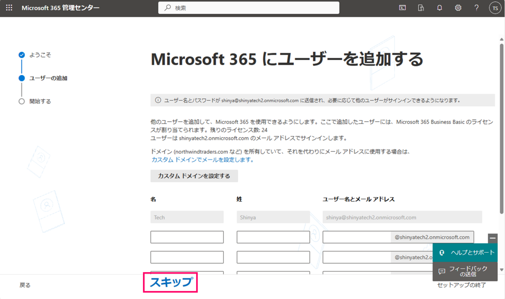Viewport: 505px width, 299px height.
Task: Open the help question mark icon
Action: pos(476,8)
